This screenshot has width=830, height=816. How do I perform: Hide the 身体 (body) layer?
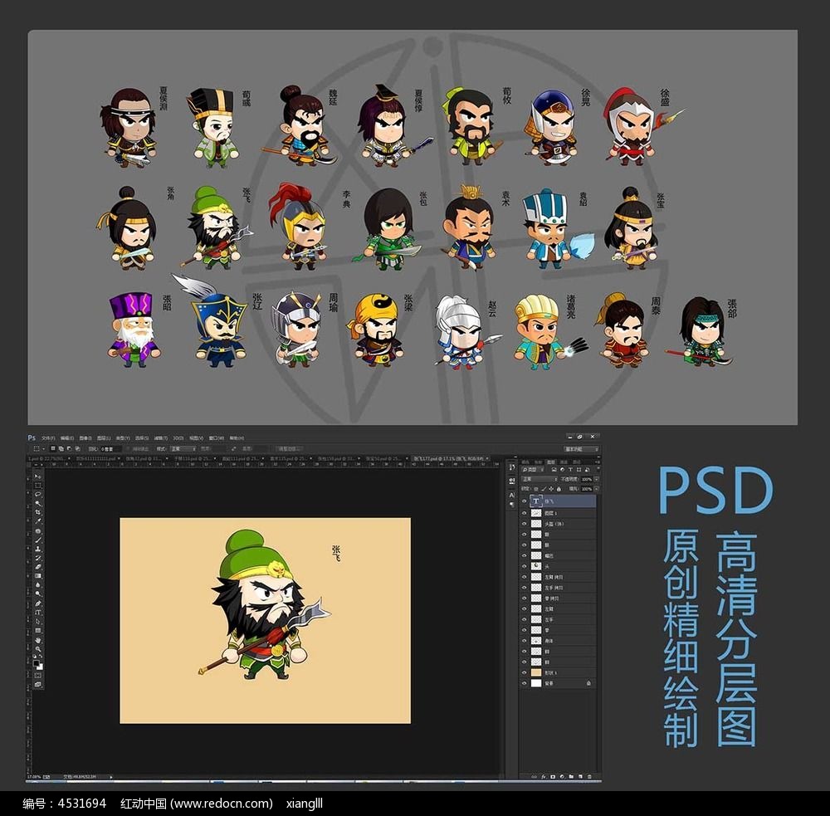point(525,641)
